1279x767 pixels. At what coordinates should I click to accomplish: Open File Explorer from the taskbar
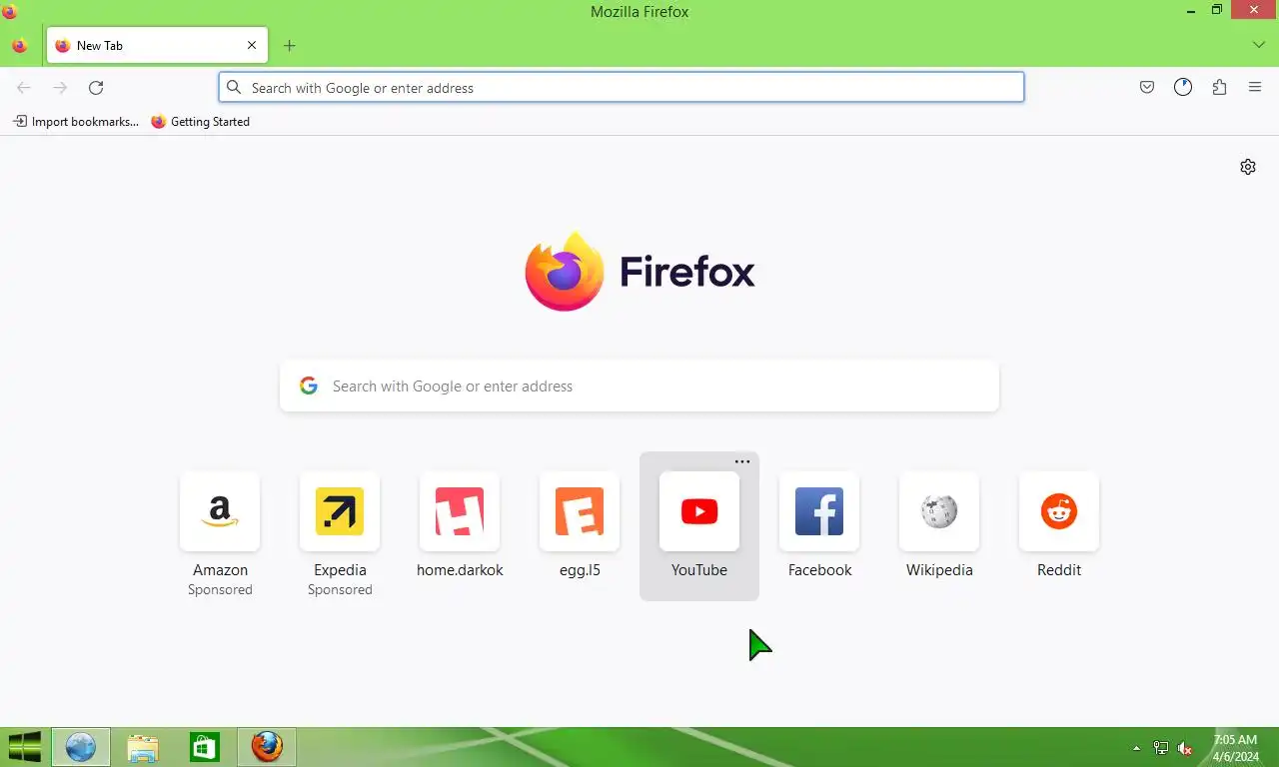143,747
